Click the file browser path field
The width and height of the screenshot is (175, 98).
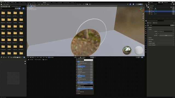coord(18,7)
